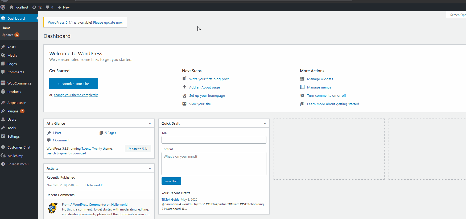Click the comments bubble icon in admin bar
466x219 pixels.
(x=47, y=7)
